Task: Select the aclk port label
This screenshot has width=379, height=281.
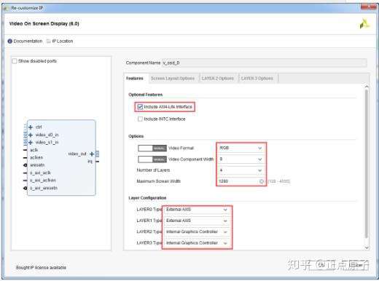Action: 34,150
